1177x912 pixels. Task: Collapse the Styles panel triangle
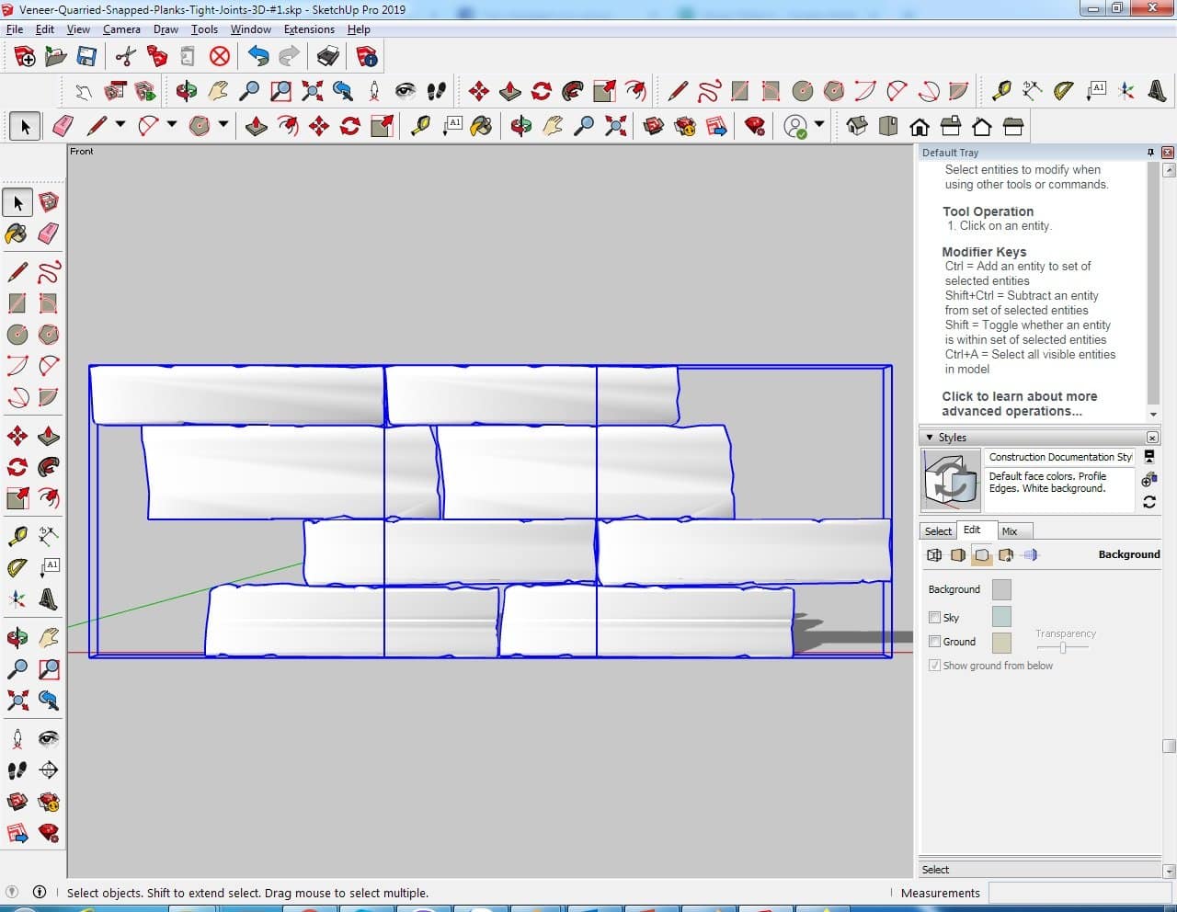point(930,438)
